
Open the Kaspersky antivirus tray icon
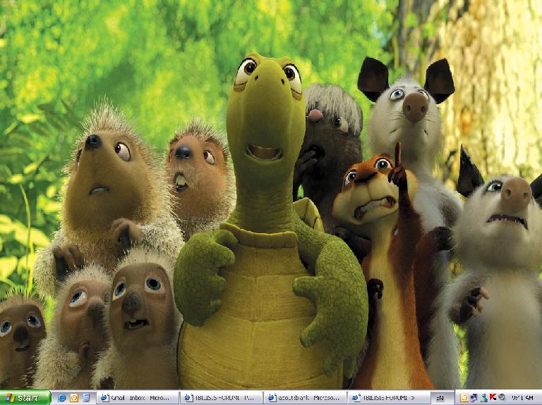point(493,398)
